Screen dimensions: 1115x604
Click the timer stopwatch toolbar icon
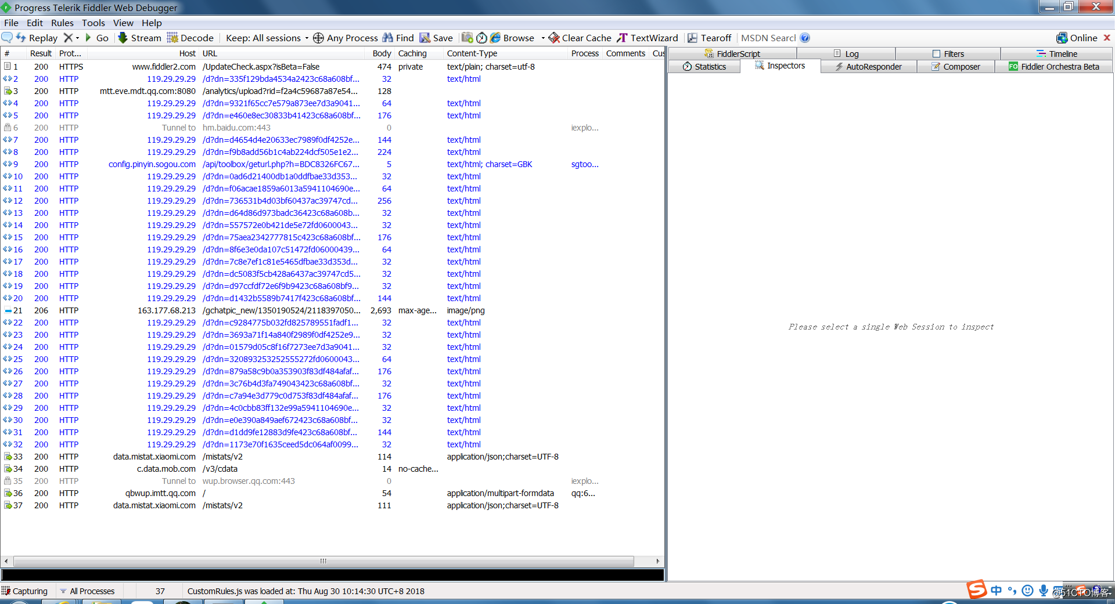coord(481,38)
